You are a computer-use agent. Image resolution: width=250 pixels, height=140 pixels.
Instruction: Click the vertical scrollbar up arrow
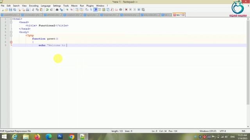[248, 19]
